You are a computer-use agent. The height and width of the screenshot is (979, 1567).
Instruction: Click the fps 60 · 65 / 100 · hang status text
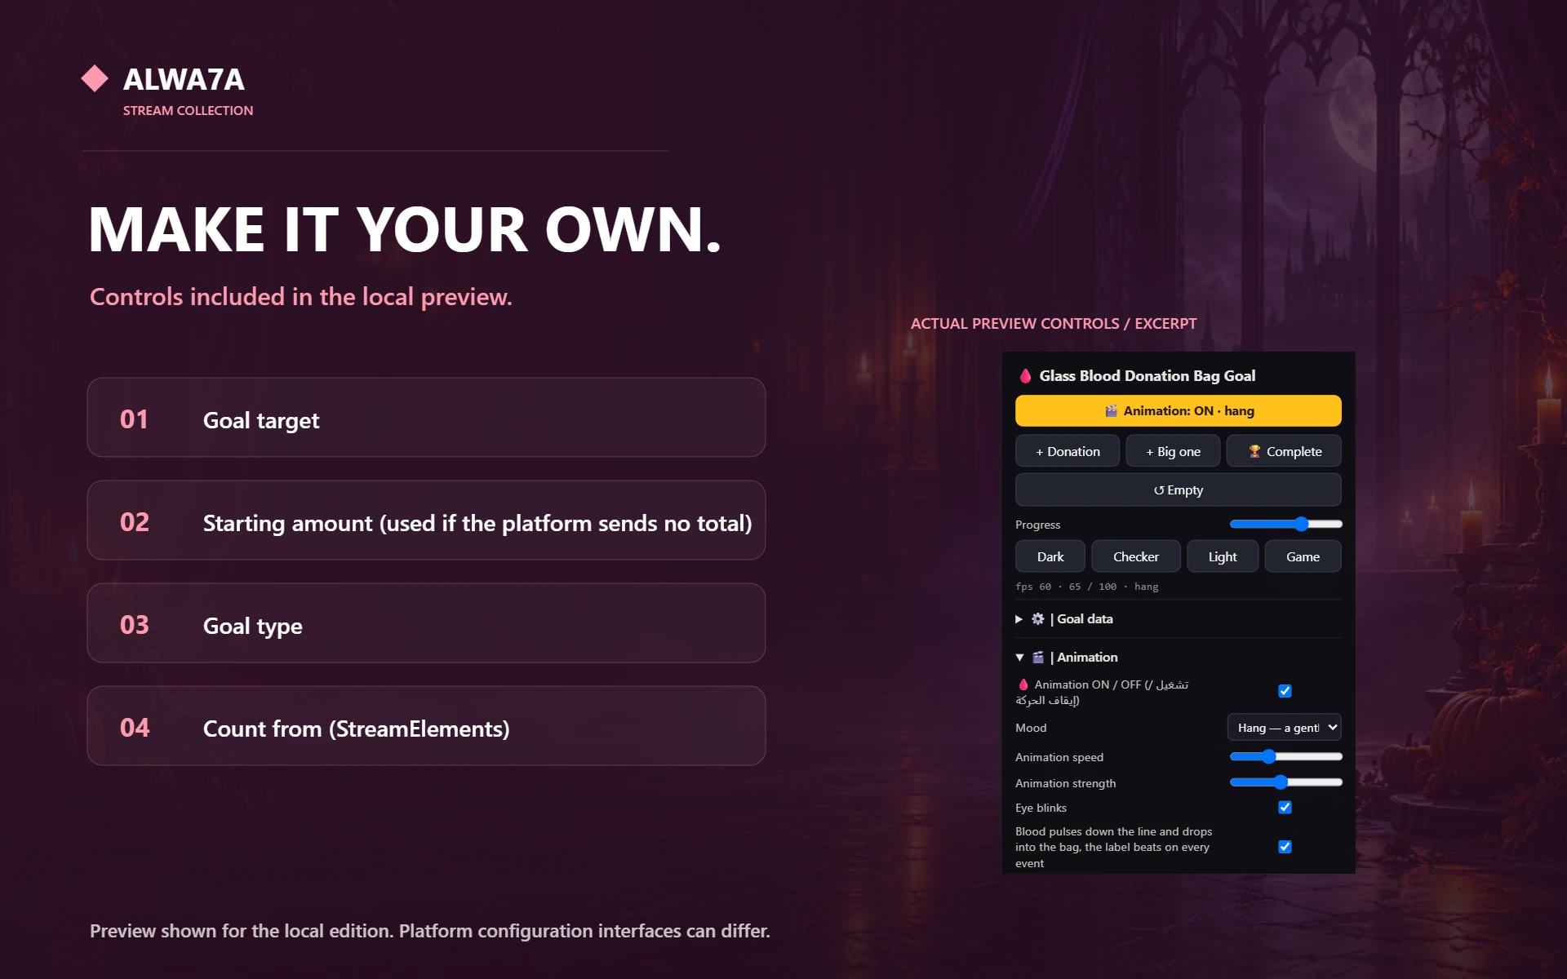[1086, 587]
